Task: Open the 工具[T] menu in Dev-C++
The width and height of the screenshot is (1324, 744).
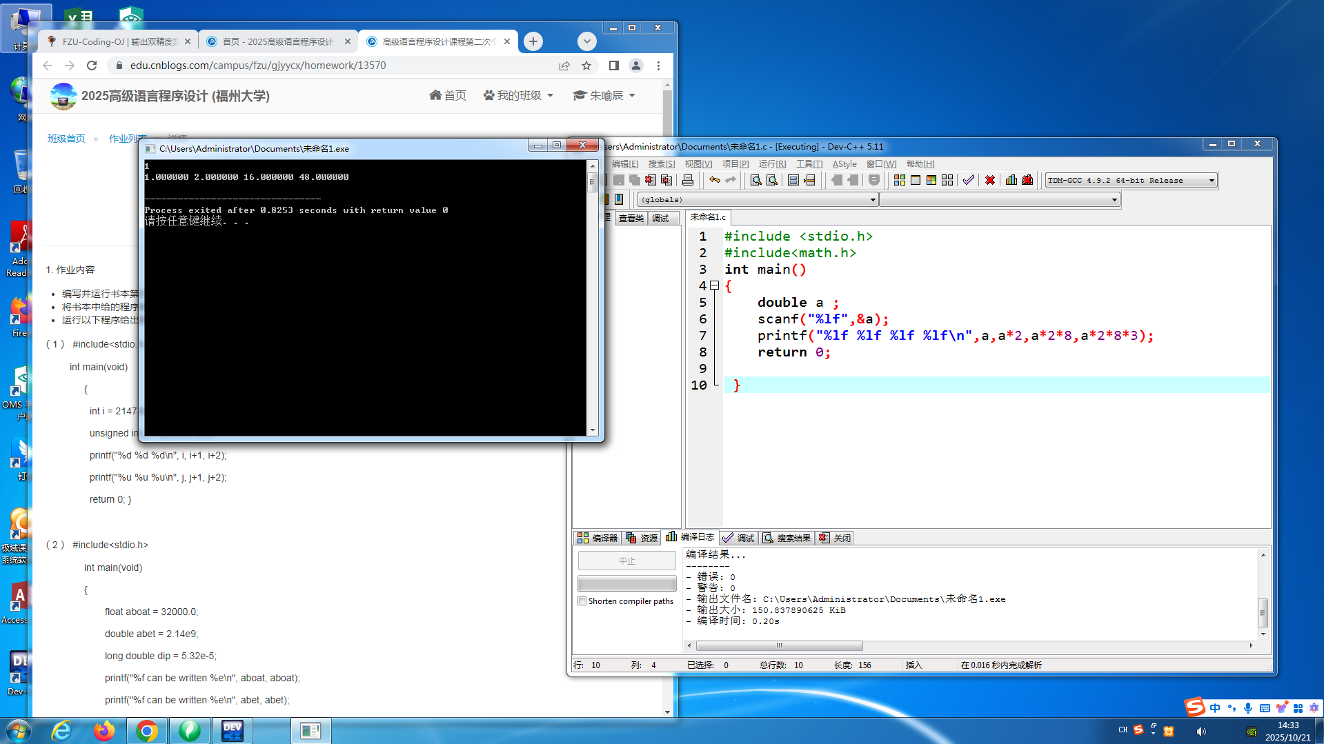Action: (x=809, y=164)
